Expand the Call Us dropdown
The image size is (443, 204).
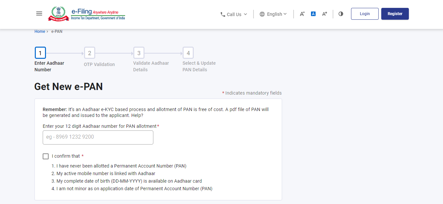click(x=234, y=14)
